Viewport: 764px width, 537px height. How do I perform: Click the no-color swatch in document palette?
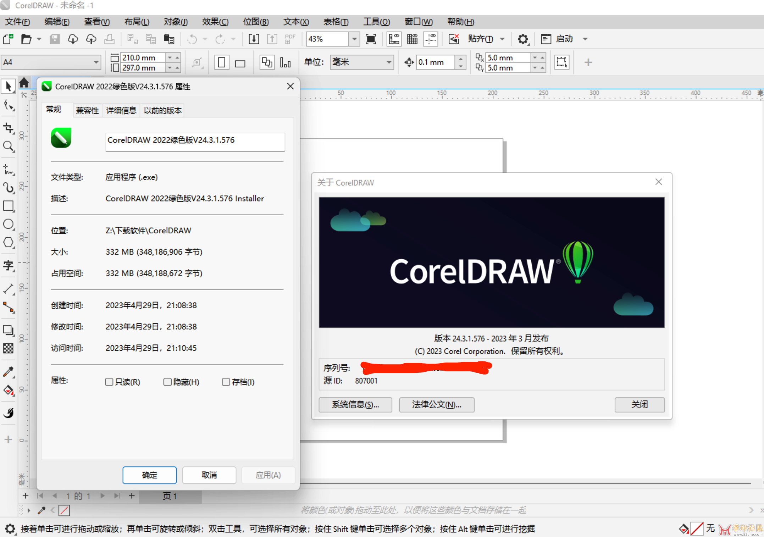[64, 510]
